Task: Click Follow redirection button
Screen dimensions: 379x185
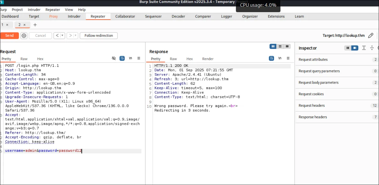Action: click(99, 35)
